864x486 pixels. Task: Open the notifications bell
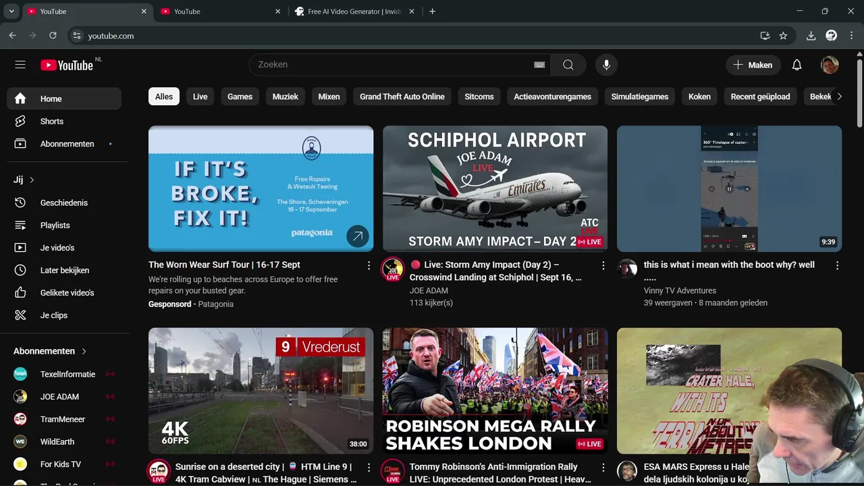click(796, 65)
